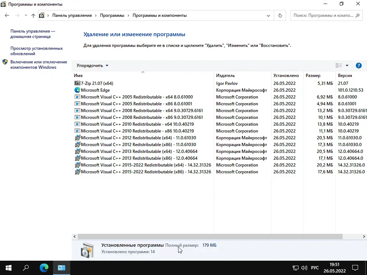The height and width of the screenshot is (275, 367).
Task: Click icon of Visual C++ 2010 x64 entry
Action: pyautogui.click(x=77, y=124)
